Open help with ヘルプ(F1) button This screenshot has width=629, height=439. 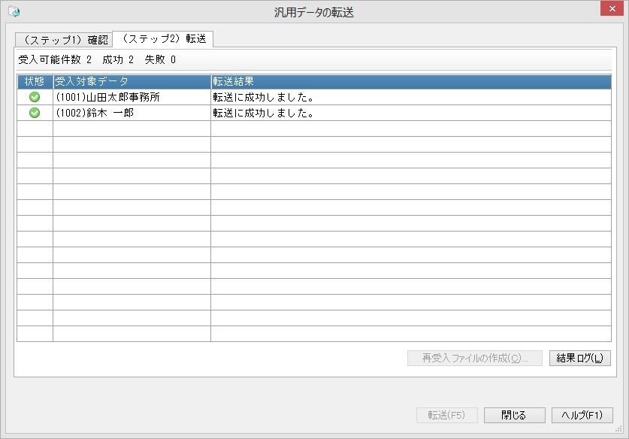(x=582, y=415)
